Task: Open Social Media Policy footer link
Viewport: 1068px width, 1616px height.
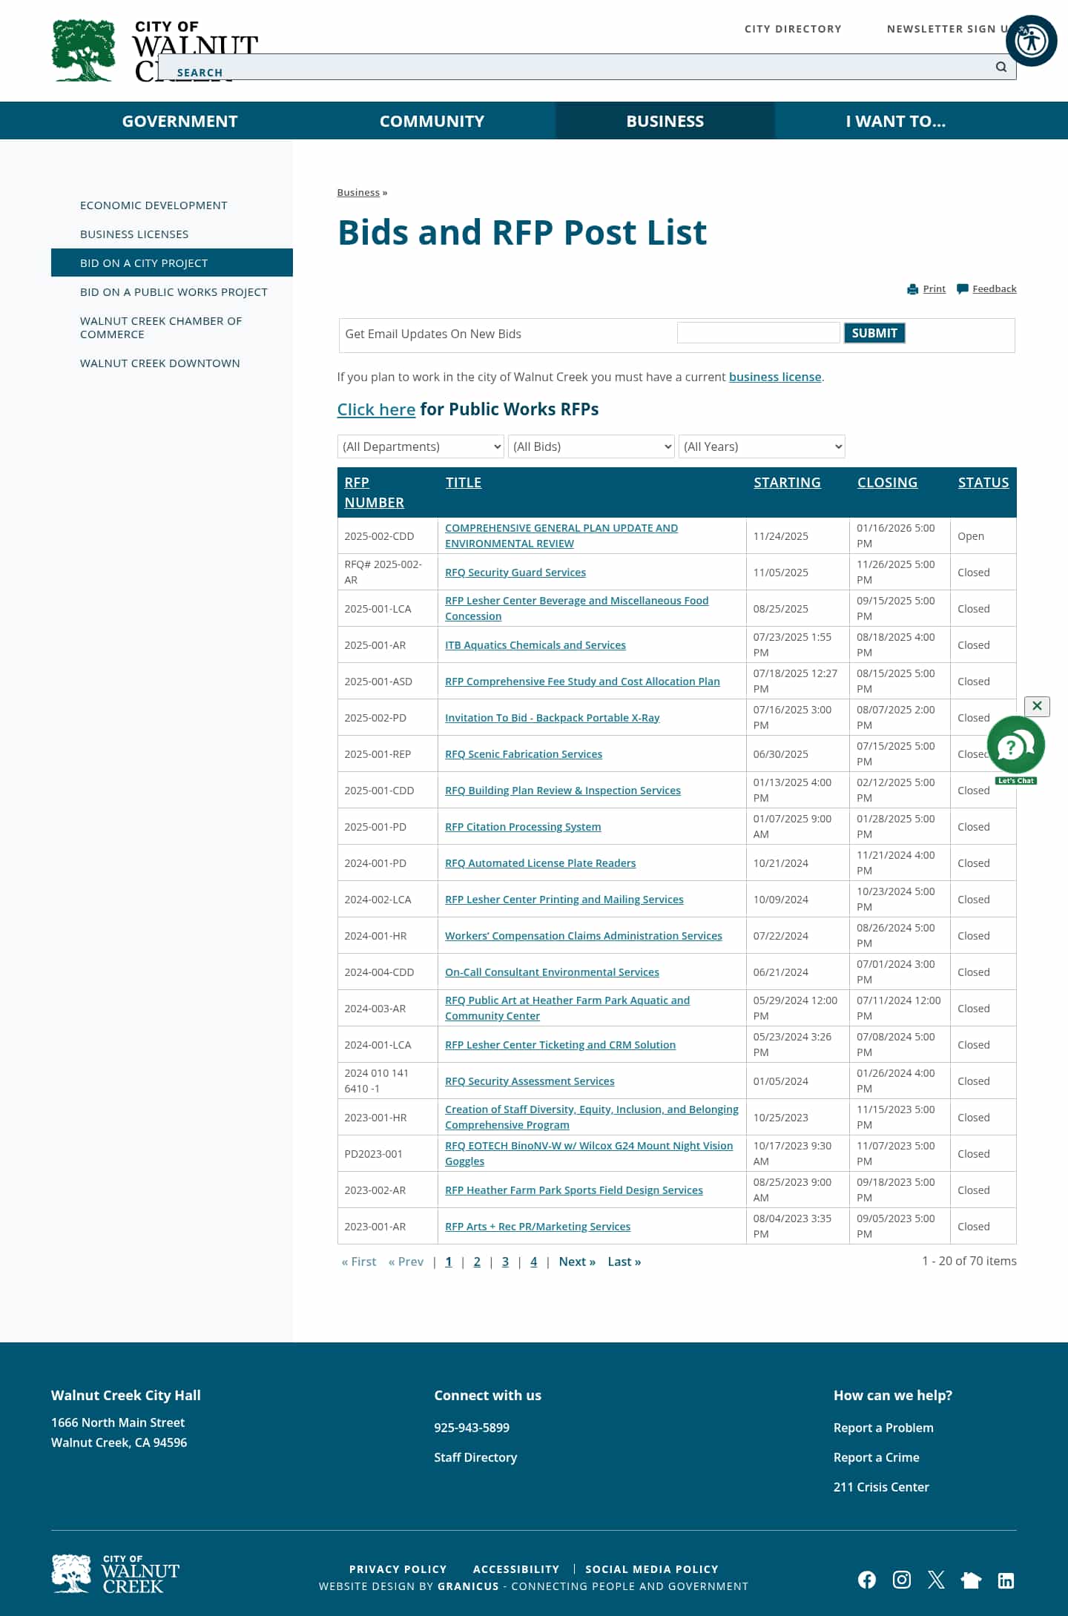Action: pos(652,1569)
